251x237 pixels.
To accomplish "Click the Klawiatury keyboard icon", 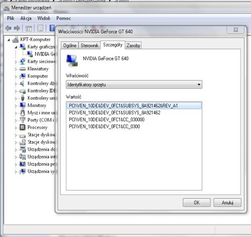I will click(x=22, y=69).
